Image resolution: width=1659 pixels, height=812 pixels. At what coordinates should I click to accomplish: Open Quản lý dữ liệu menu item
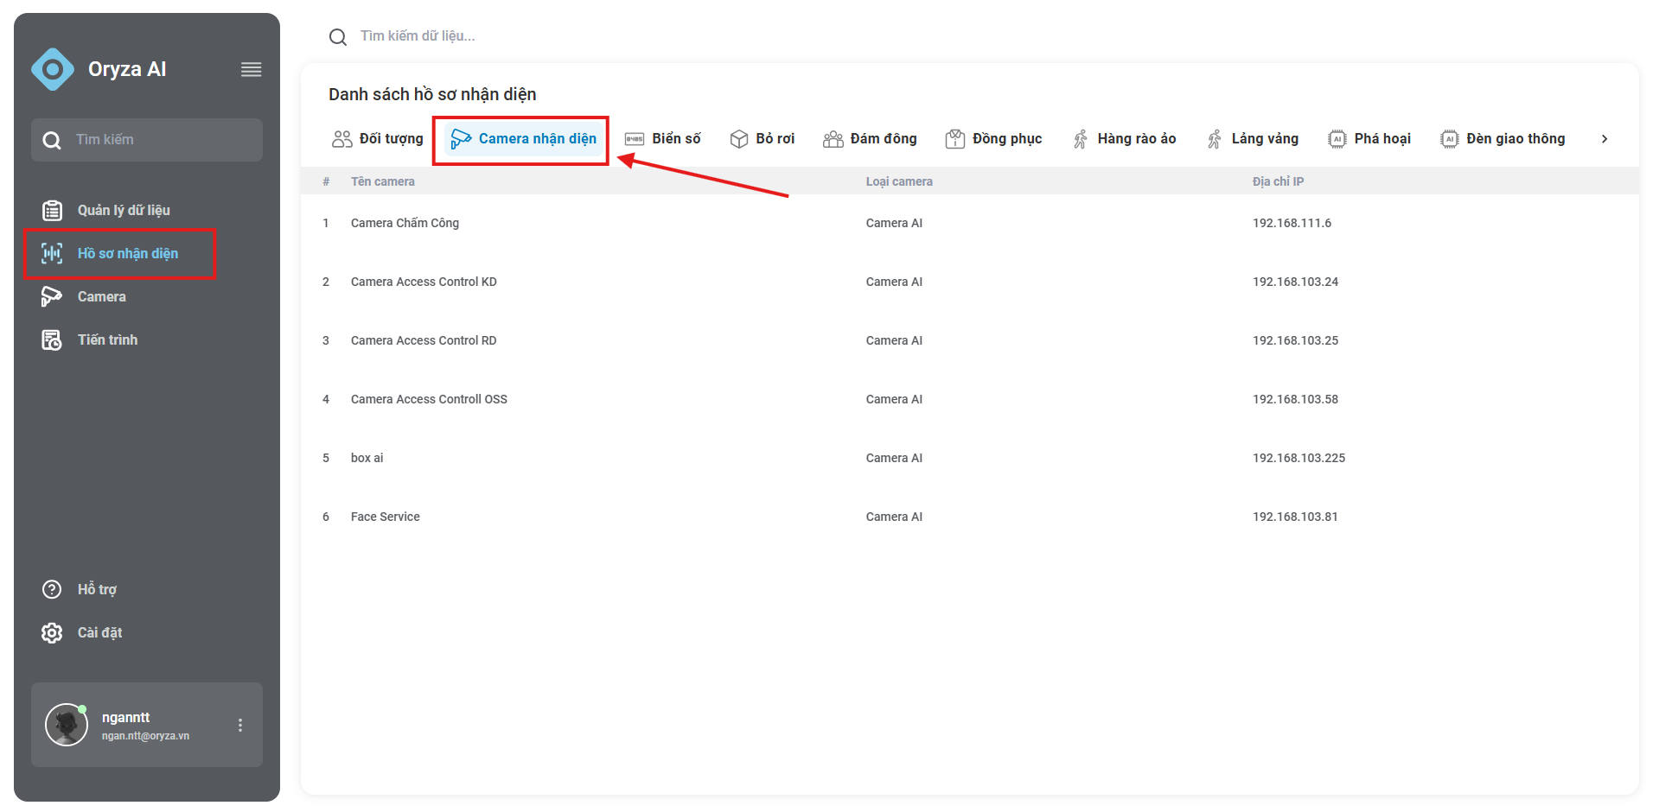click(x=124, y=210)
